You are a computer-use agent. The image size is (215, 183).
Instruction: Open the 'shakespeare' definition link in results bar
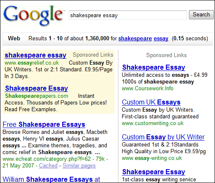coord(135,39)
